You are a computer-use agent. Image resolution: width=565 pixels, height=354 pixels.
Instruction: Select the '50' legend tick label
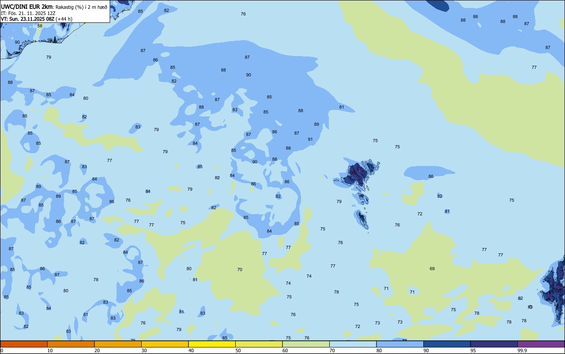point(238,350)
